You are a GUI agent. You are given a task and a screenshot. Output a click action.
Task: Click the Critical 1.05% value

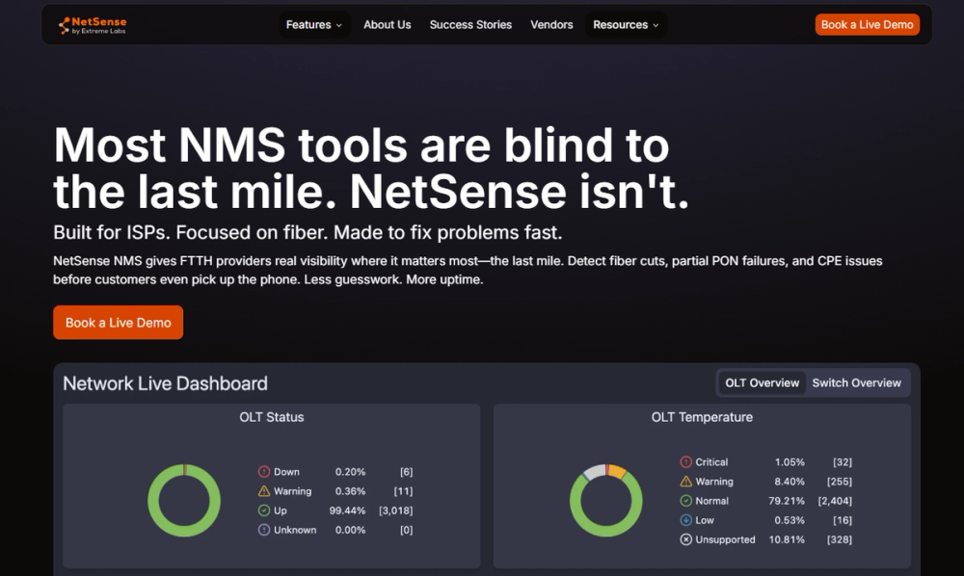[x=790, y=461]
